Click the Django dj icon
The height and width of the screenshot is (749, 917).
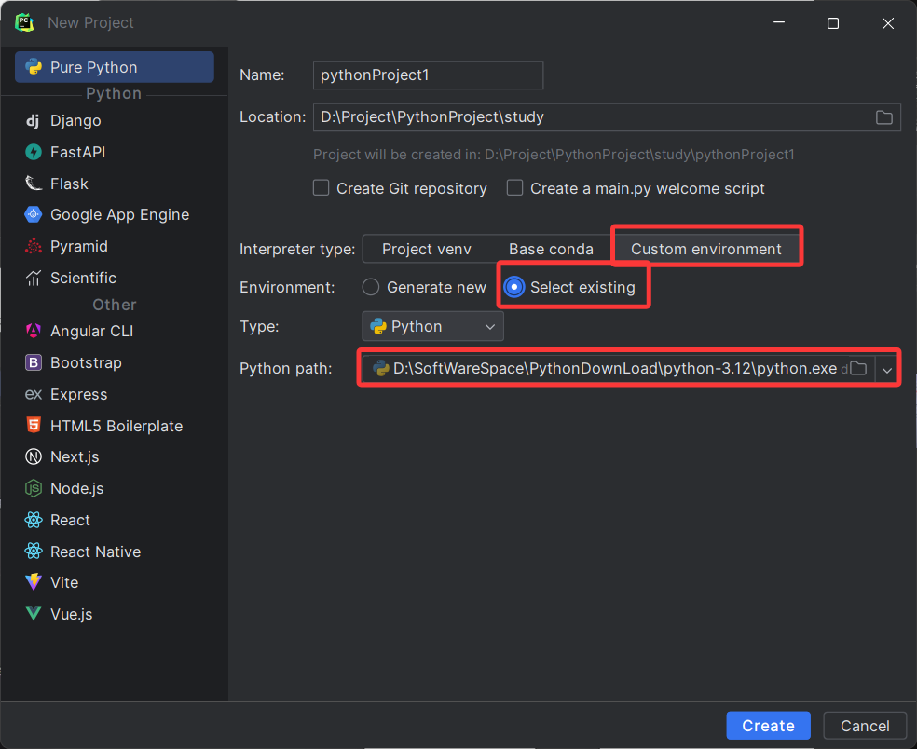click(x=33, y=120)
